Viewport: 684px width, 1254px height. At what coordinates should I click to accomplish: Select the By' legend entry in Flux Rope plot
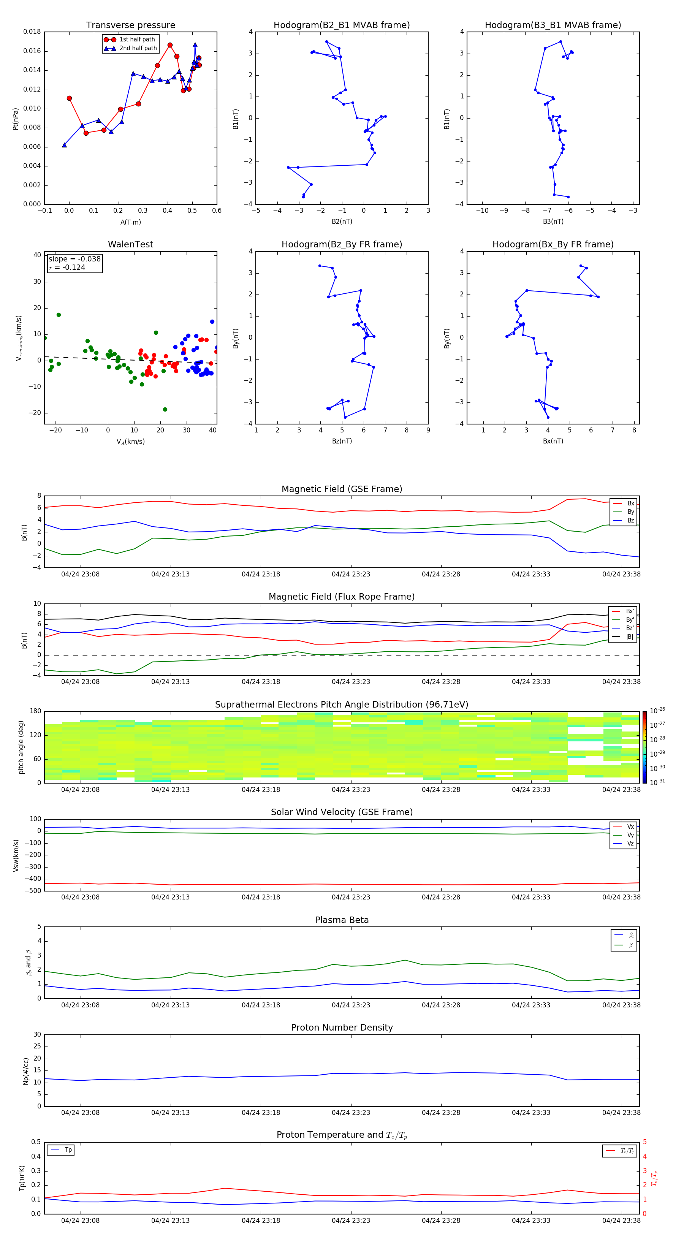[x=623, y=620]
